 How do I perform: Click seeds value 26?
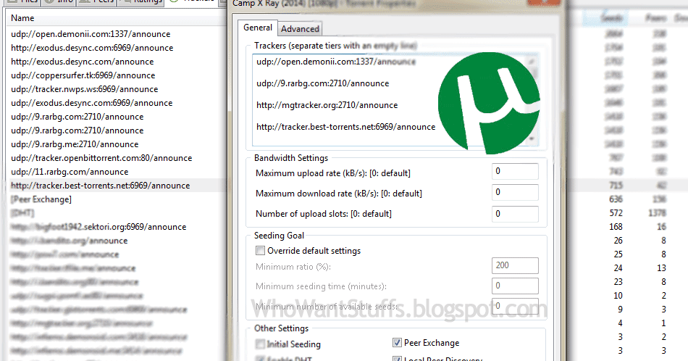point(618,241)
